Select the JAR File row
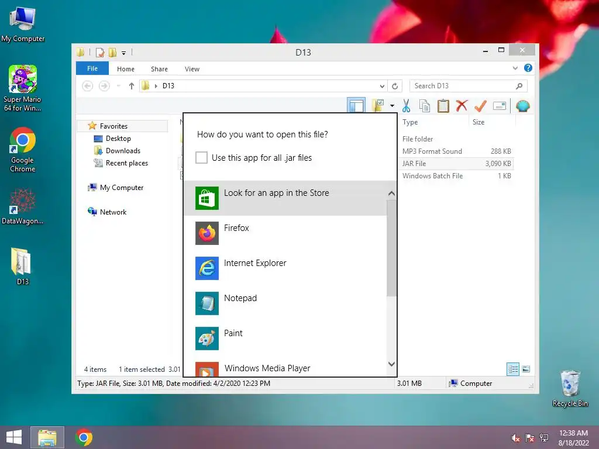 coord(456,164)
